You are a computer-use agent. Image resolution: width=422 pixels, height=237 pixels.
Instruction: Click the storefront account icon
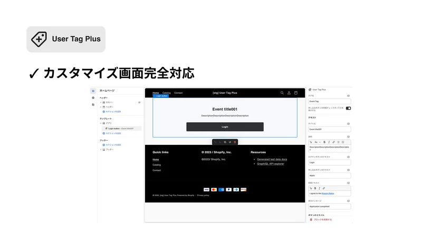[x=289, y=93]
